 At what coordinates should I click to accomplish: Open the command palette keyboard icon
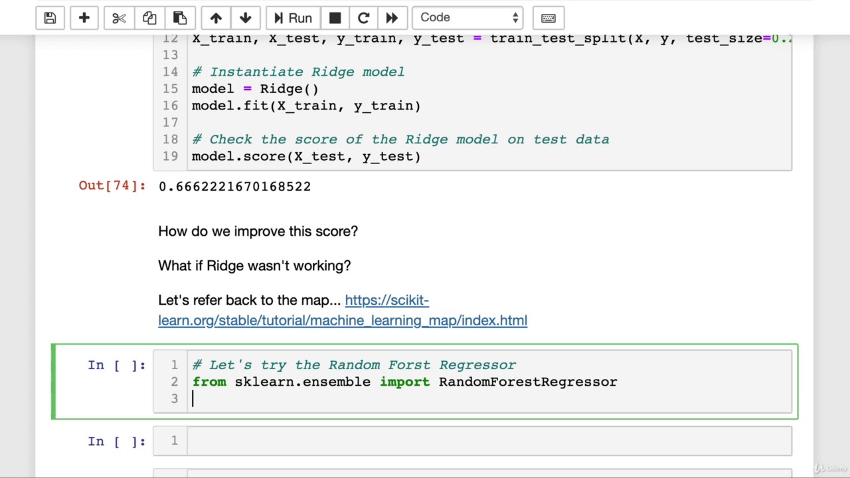click(x=549, y=18)
